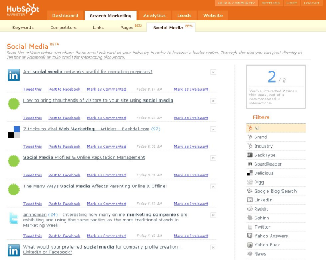Filter by BackType source
326x260 pixels.
(x=265, y=155)
